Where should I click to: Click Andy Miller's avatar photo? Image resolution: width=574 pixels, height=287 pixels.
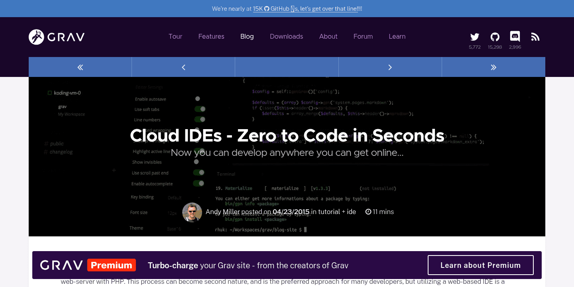coord(192,212)
